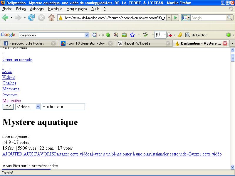Open the Chaînes link
Screen dimensions: 235x176
(9, 83)
